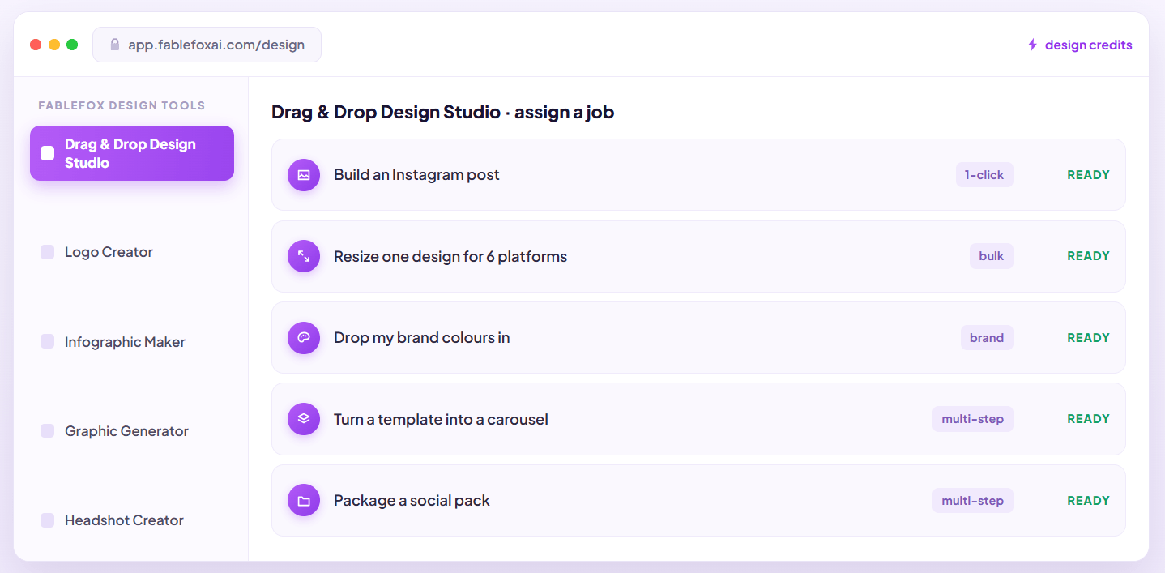Start Resize one design for 6 platforms
Screen dimensions: 1165x573
[x=698, y=256]
